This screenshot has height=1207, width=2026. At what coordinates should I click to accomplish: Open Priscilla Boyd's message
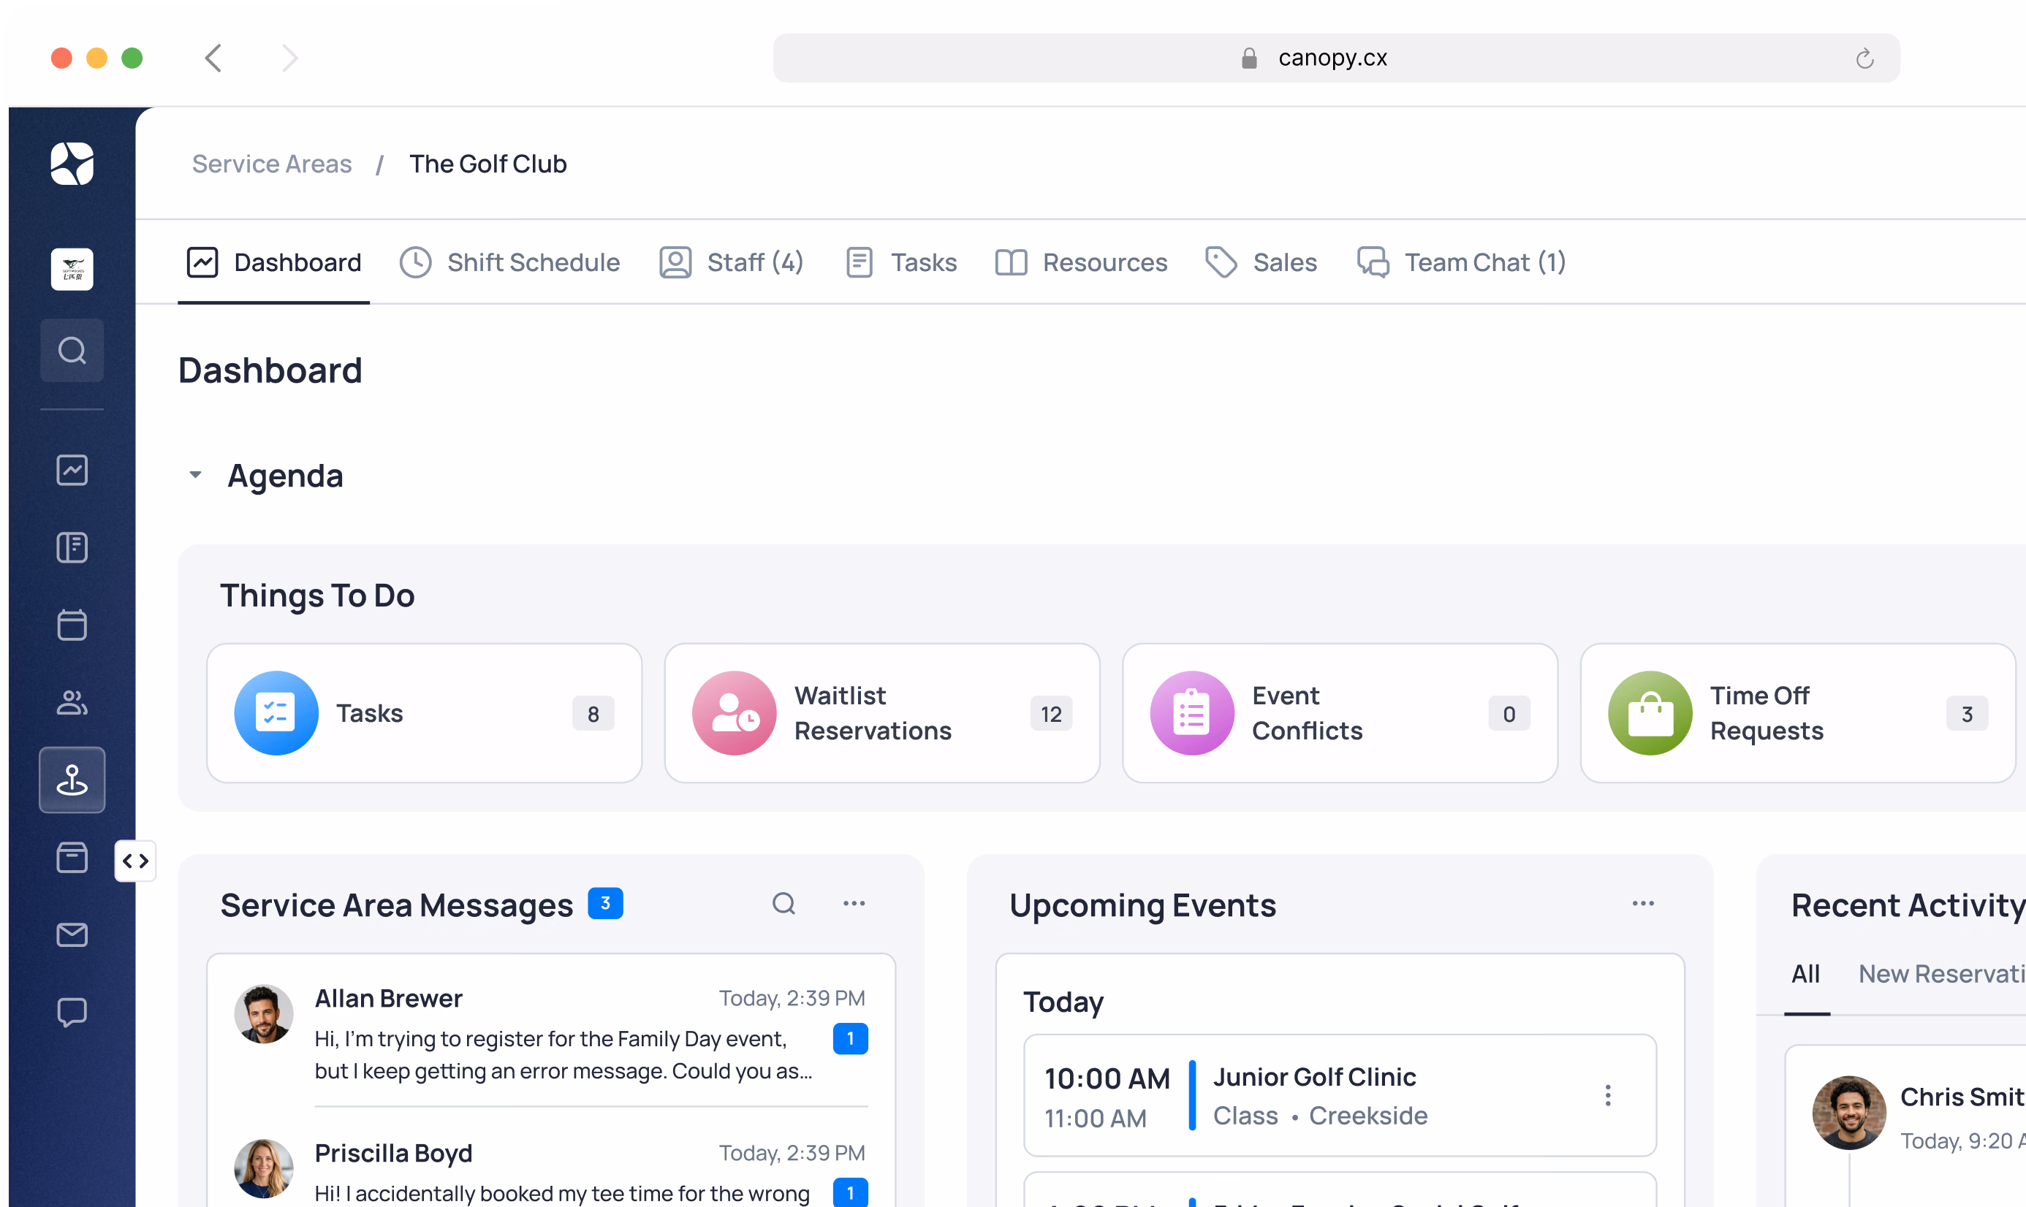tap(552, 1171)
